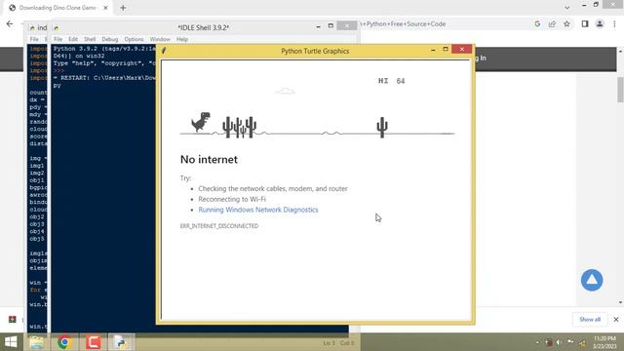Click the Google icon in address bar

[x=537, y=23]
